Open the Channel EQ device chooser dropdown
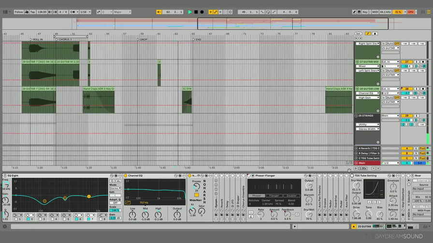The width and height of the screenshot is (433, 243). tap(368, 93)
